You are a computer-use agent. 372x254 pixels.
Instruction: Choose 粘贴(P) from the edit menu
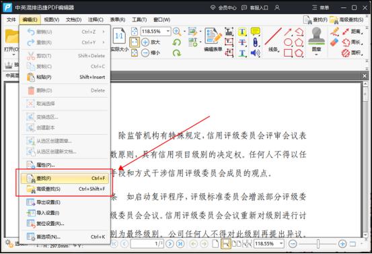tap(65, 77)
